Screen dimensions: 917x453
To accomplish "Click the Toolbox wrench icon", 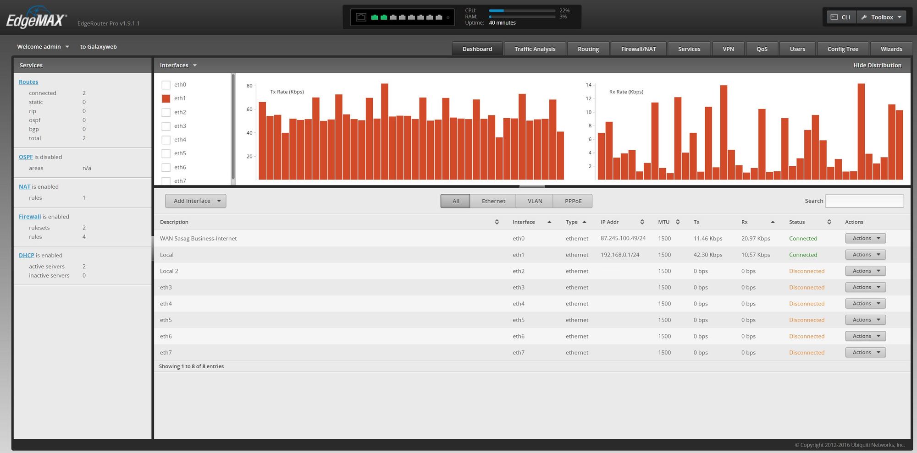I will (x=864, y=17).
